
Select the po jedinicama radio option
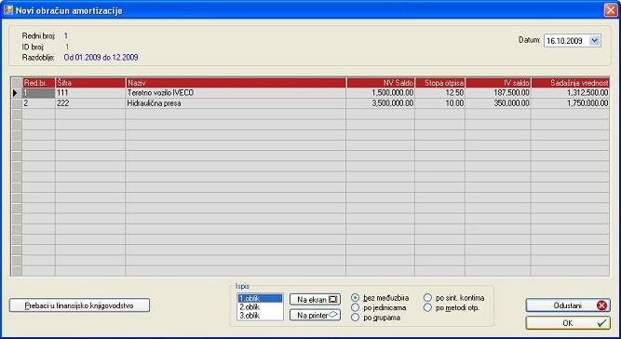[x=356, y=307]
